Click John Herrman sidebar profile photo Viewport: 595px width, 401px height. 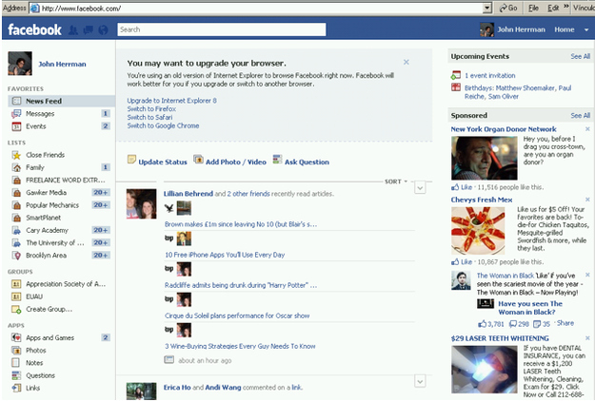pos(20,64)
